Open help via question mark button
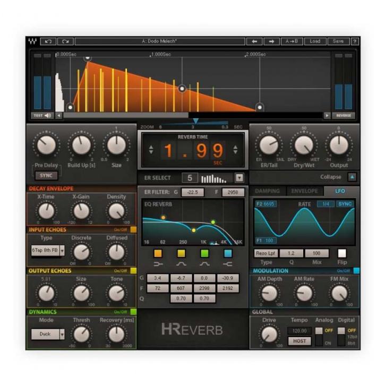The width and height of the screenshot is (386, 386). [355, 41]
